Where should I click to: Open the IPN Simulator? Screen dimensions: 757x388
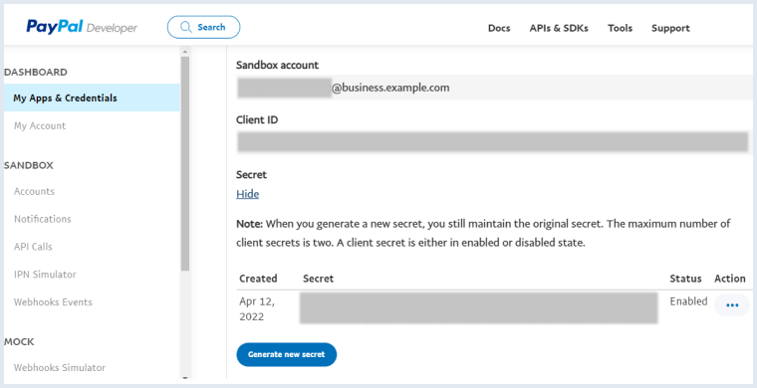pos(45,275)
